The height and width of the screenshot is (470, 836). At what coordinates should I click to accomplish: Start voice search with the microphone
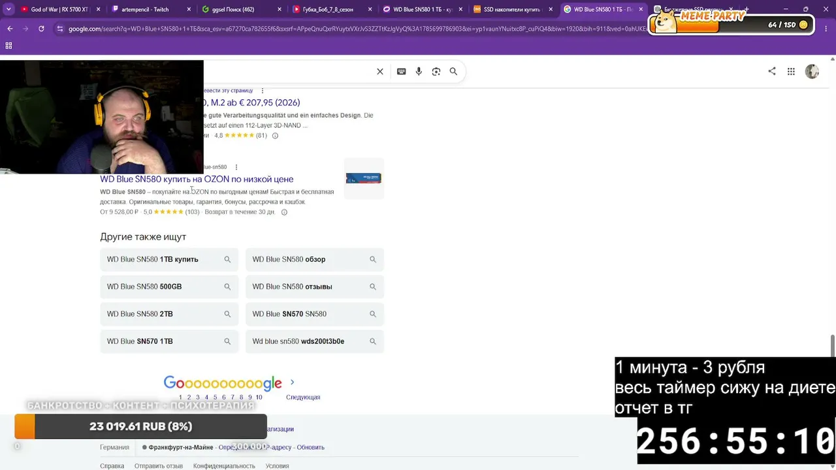pos(419,72)
